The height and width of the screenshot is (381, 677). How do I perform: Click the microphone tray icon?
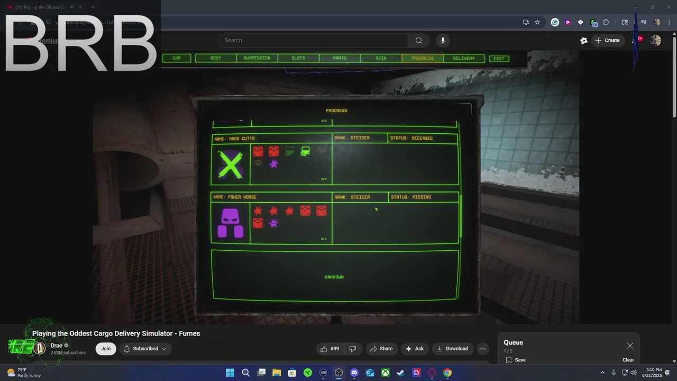[614, 373]
